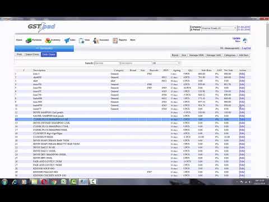This screenshot has width=269, height=202.
Task: Click the Add Item button
Action: coord(244,55)
